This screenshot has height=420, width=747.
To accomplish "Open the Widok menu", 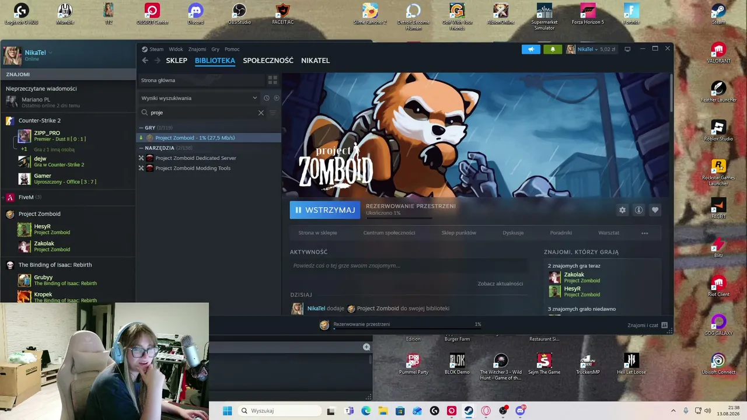I will click(176, 50).
